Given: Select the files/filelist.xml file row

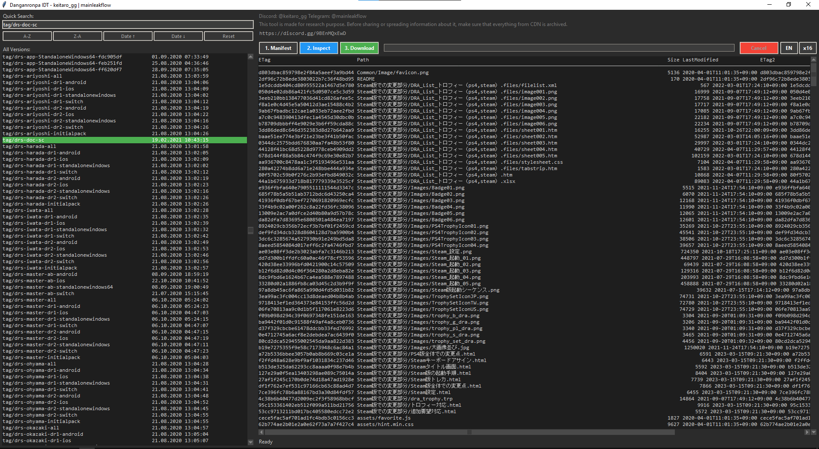Looking at the screenshot, I should pyautogui.click(x=534, y=85).
